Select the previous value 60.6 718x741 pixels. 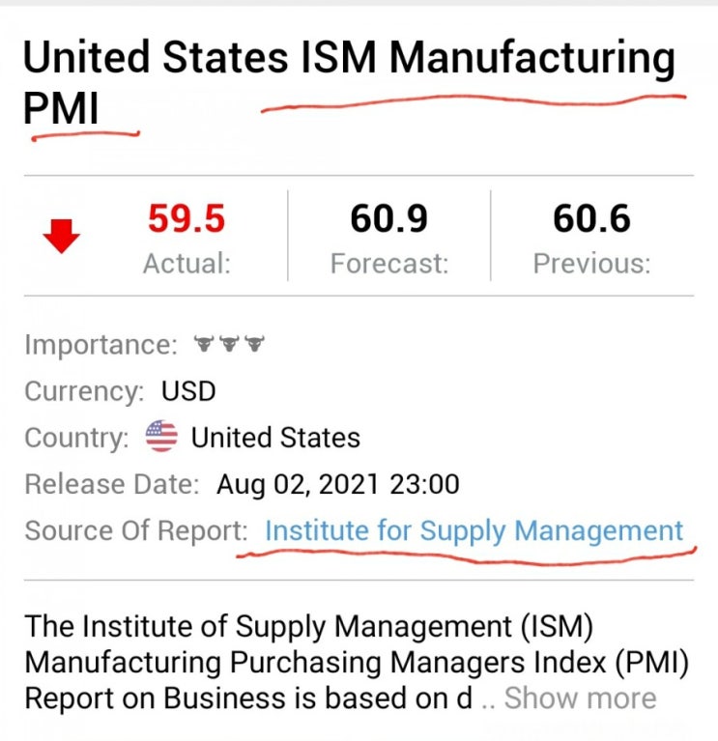coord(591,219)
